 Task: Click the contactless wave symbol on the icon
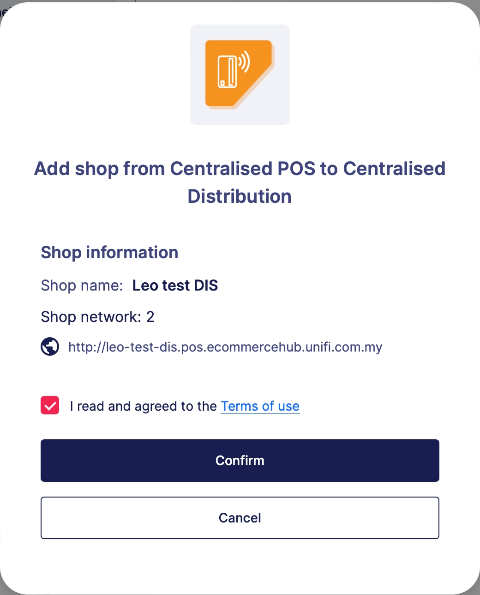(x=245, y=61)
